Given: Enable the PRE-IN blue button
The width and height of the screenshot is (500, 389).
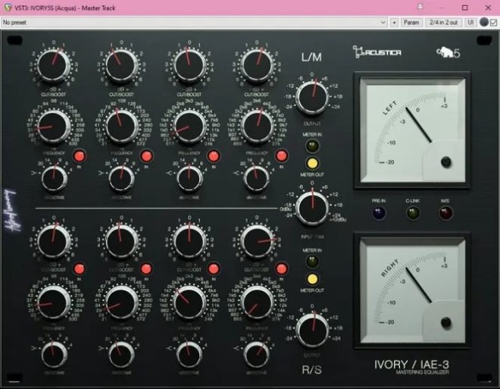Looking at the screenshot, I should point(379,213).
